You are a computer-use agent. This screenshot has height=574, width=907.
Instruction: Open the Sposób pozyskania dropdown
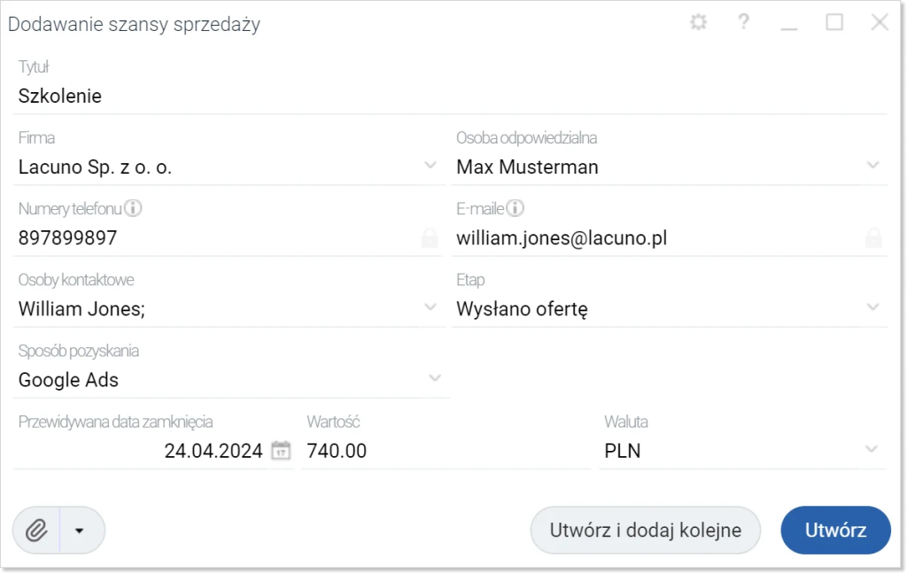(434, 378)
